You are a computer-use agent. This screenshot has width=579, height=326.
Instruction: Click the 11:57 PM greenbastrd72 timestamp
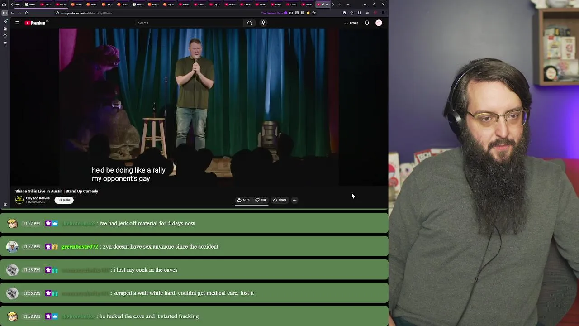click(32, 247)
